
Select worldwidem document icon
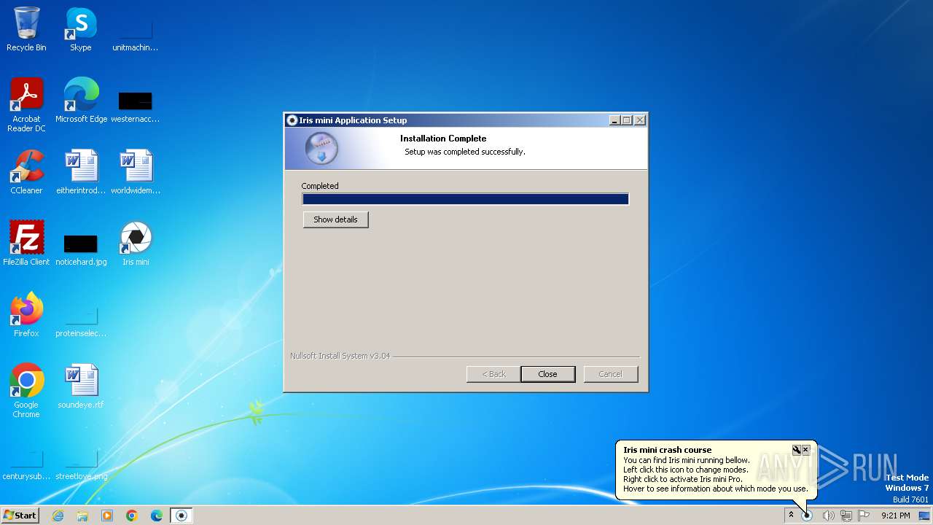[x=136, y=172]
